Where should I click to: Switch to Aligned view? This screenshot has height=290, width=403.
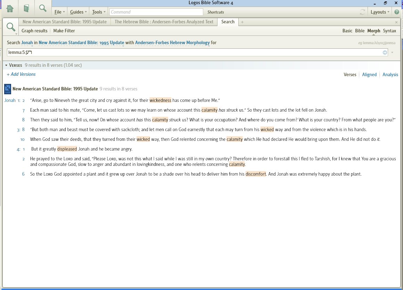coord(369,75)
